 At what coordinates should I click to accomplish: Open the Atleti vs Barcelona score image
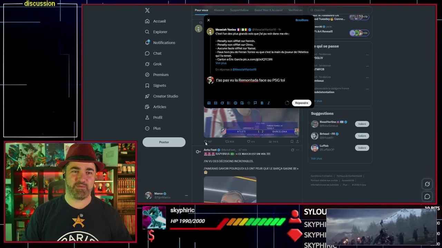point(251,123)
